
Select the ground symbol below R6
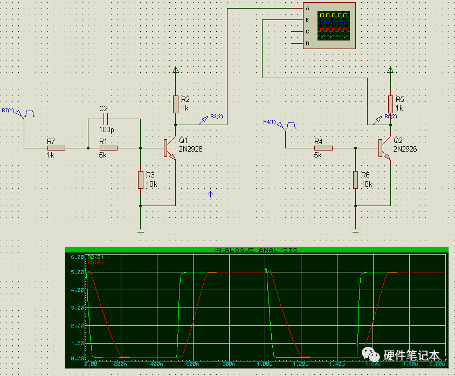[355, 231]
